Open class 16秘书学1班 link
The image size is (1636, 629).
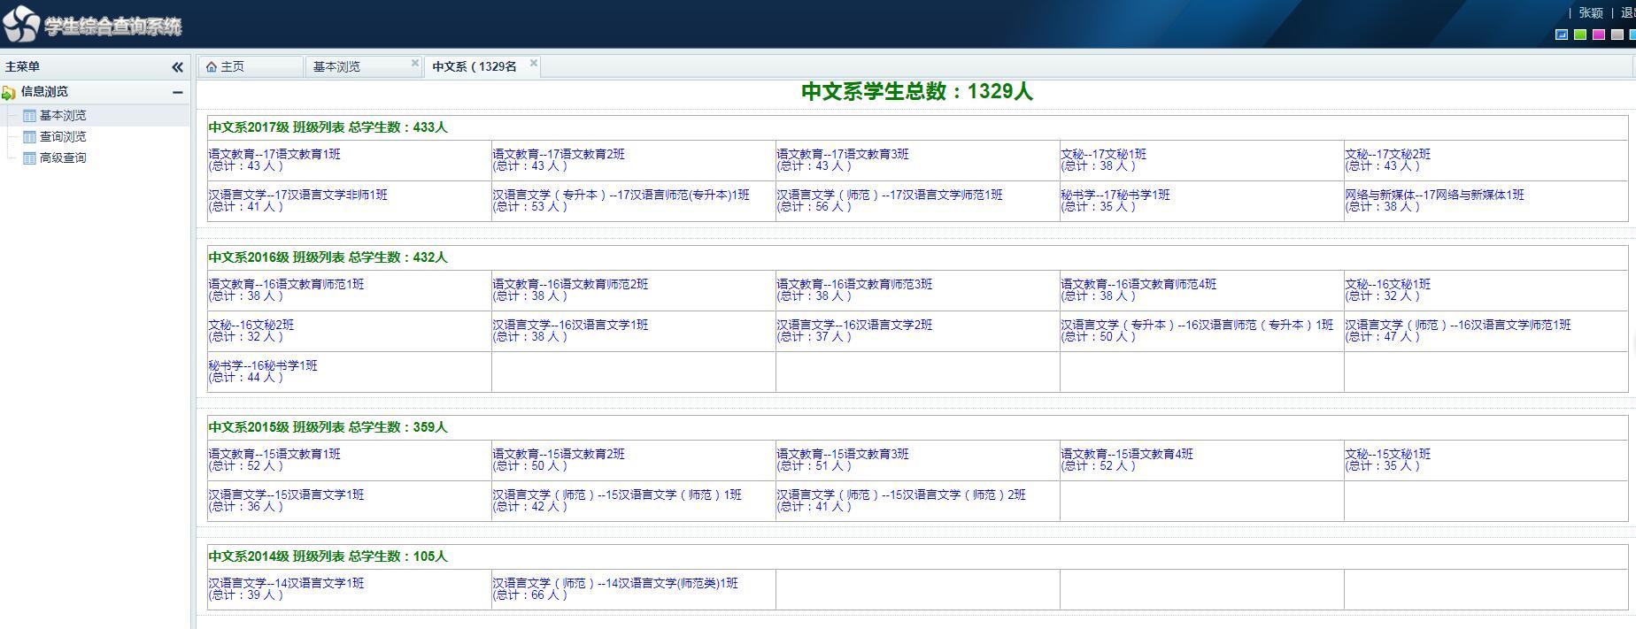(x=263, y=365)
